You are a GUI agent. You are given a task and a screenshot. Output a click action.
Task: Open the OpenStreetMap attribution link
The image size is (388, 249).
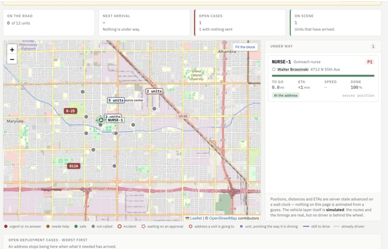click(223, 218)
